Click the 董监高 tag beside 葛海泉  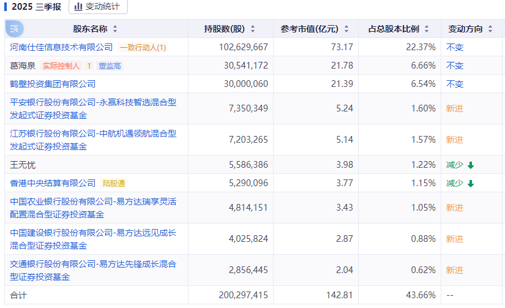(x=110, y=66)
